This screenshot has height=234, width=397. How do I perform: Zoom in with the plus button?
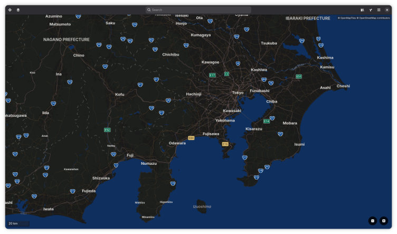click(x=384, y=221)
